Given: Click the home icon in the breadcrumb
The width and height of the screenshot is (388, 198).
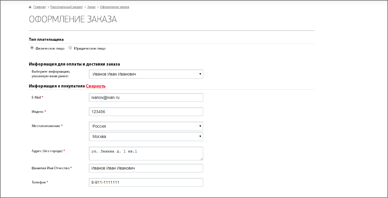Looking at the screenshot, I should point(30,7).
